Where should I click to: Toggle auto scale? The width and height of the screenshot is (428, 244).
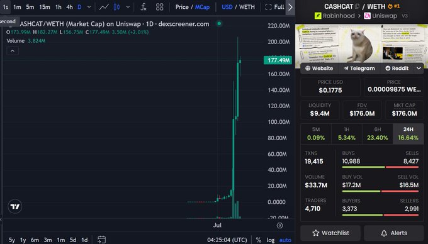coord(285,240)
